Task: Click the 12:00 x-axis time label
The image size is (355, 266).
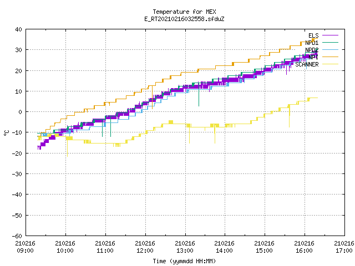Action: 145,250
